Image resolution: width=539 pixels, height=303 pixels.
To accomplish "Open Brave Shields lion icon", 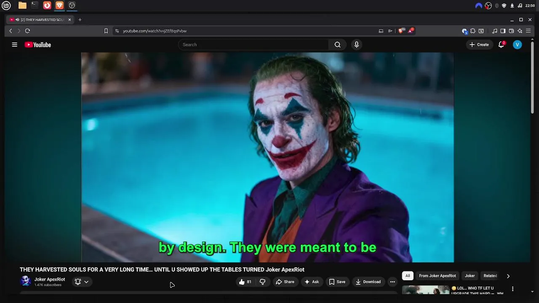I will click(x=400, y=31).
